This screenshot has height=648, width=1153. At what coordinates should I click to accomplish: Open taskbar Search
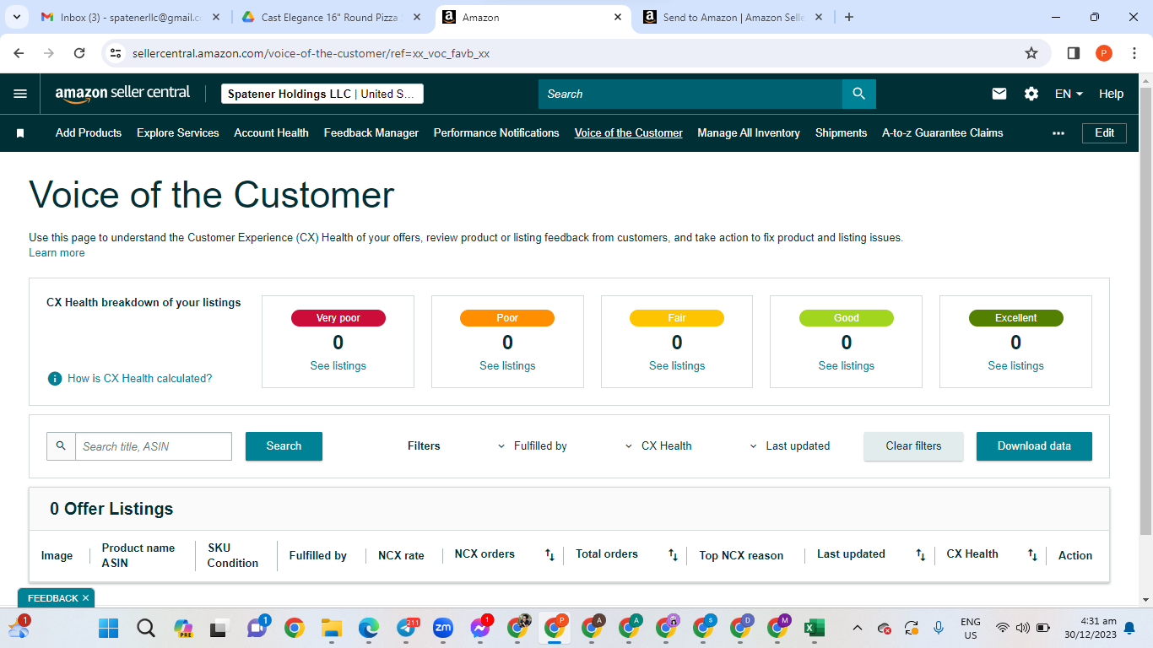tap(146, 628)
